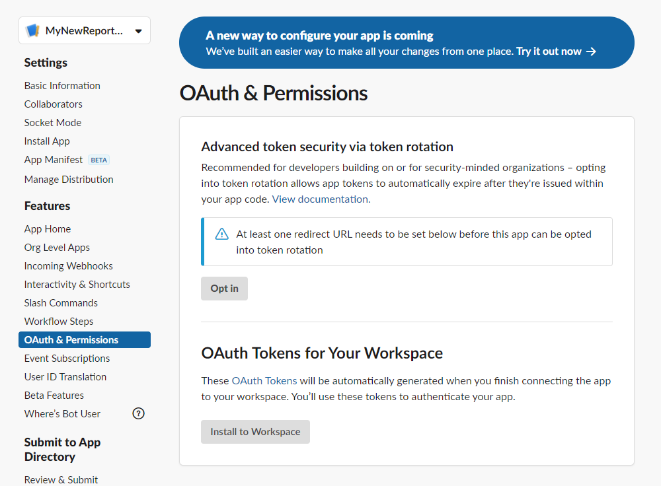
Task: Click Submit to App Directory heading
Action: click(x=62, y=450)
